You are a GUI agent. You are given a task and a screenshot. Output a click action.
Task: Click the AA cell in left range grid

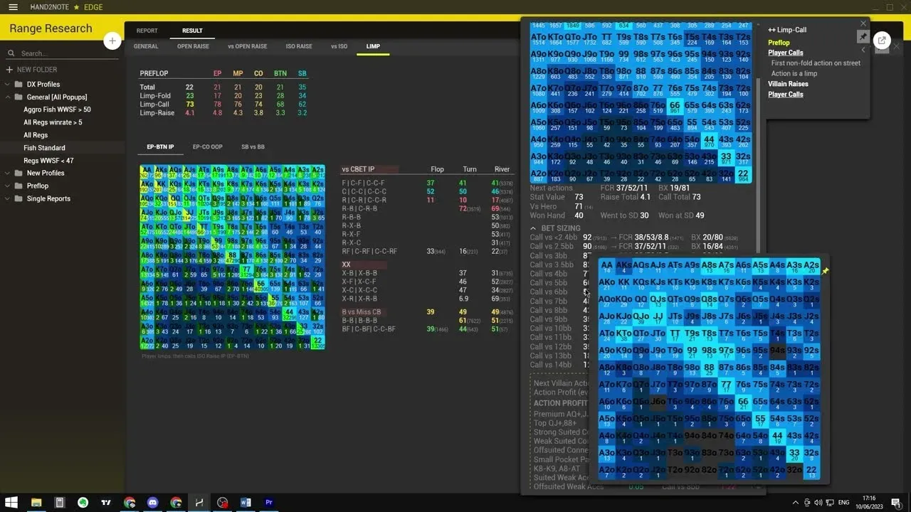tap(145, 171)
